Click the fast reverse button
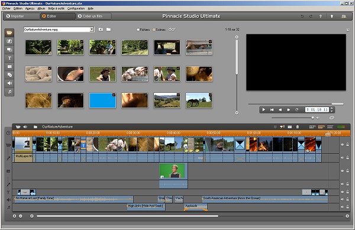 (280, 110)
